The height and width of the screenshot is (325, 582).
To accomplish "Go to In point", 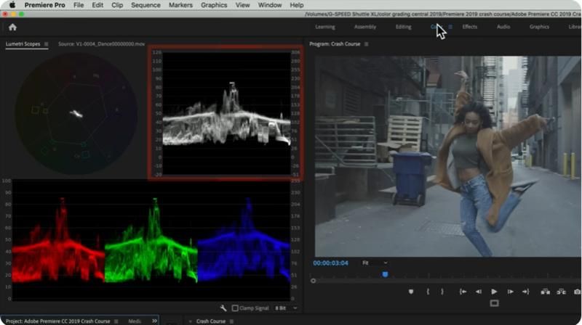I will [x=463, y=292].
